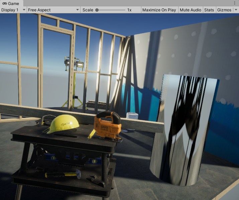This screenshot has height=200, width=239.
Task: Toggle Maximize On Play
Action: [159, 10]
